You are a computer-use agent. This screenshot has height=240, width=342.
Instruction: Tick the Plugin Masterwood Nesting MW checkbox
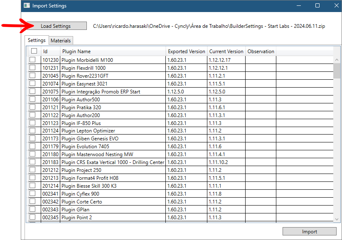coord(32,154)
